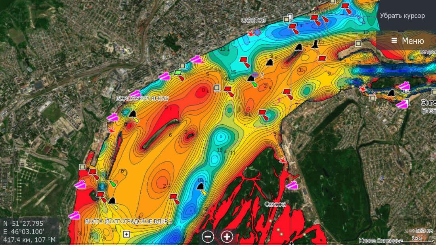
Task: Click the САРАТОВ city label
Action: (x=253, y=20)
